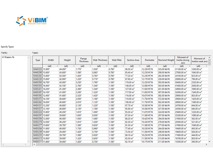Click the Section Area column header
Screen dimensions: 213x160
[x=133, y=60]
